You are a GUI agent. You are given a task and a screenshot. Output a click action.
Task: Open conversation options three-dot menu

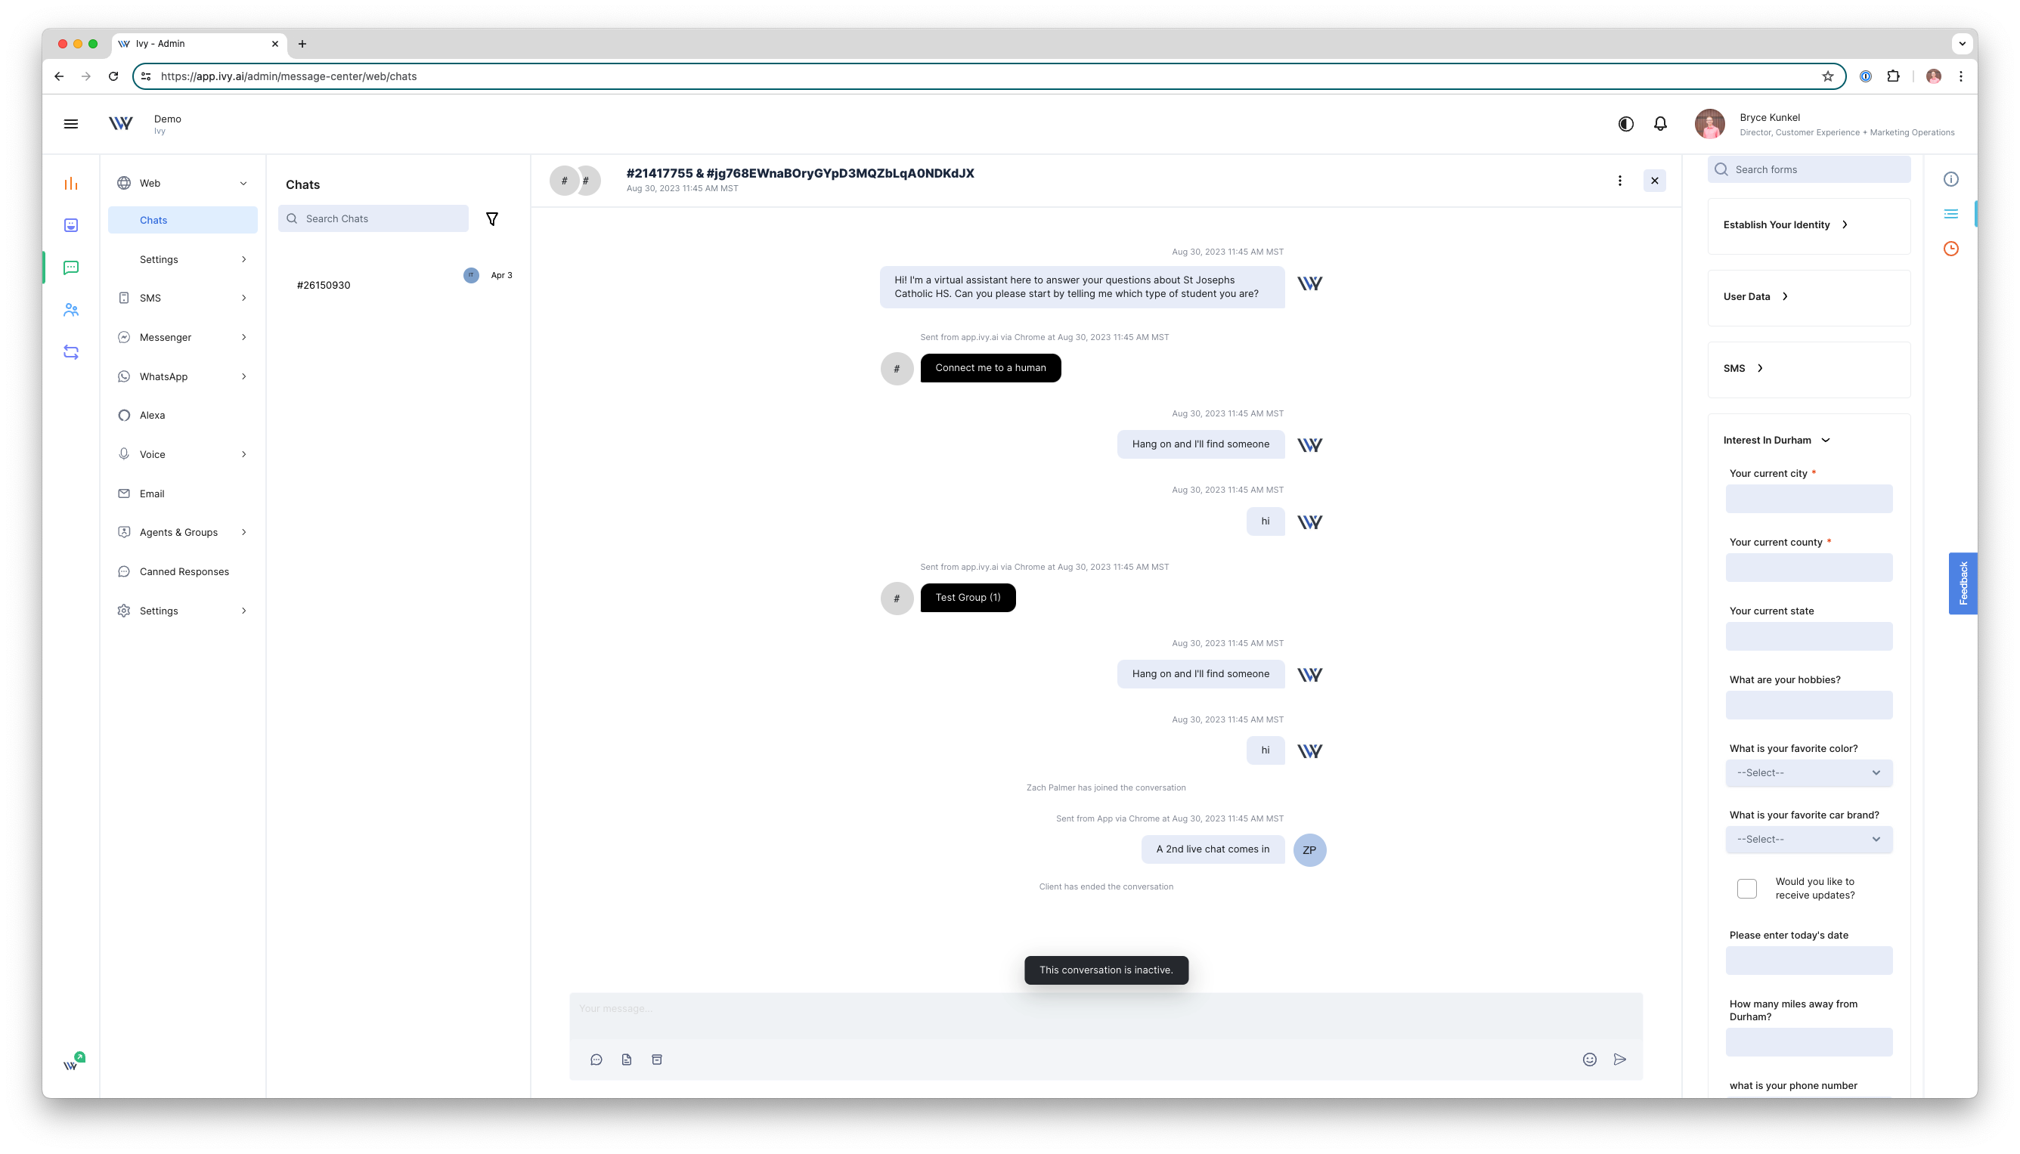point(1619,181)
